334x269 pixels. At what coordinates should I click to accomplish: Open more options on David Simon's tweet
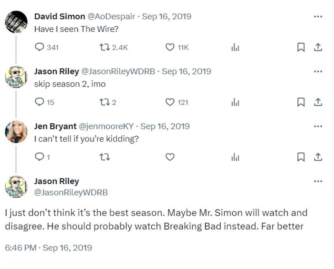tap(318, 17)
